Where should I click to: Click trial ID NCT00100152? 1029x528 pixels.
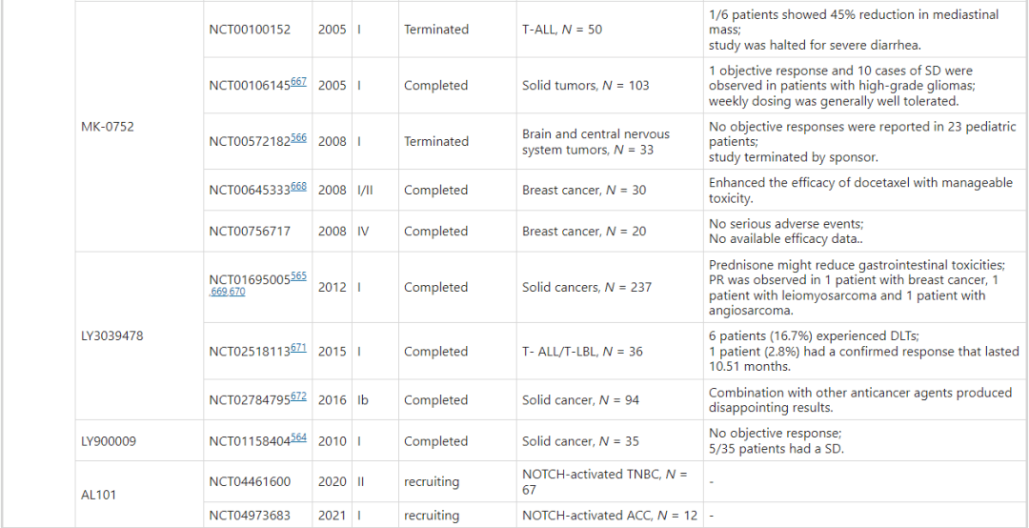(251, 30)
